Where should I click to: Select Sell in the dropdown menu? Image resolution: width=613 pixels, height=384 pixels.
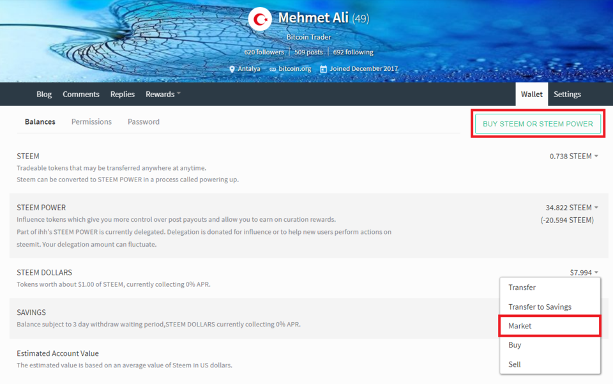[550, 364]
